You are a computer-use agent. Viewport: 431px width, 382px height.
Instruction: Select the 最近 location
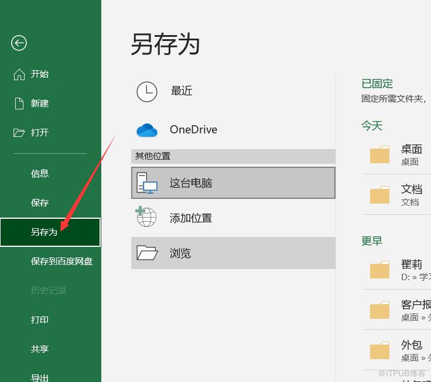coord(234,91)
